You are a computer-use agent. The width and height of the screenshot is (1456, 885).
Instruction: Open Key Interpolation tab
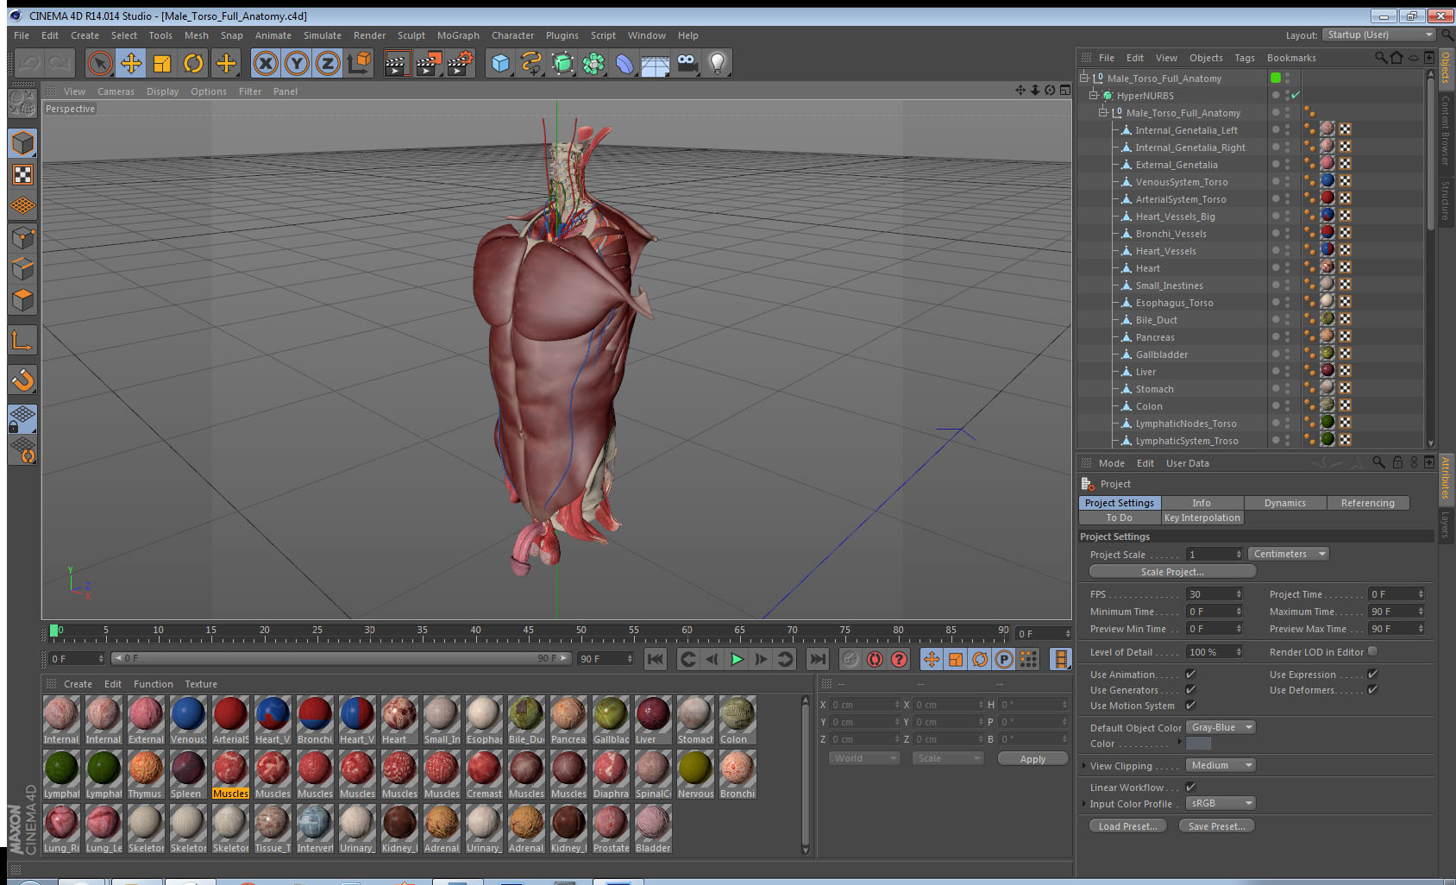tap(1202, 518)
